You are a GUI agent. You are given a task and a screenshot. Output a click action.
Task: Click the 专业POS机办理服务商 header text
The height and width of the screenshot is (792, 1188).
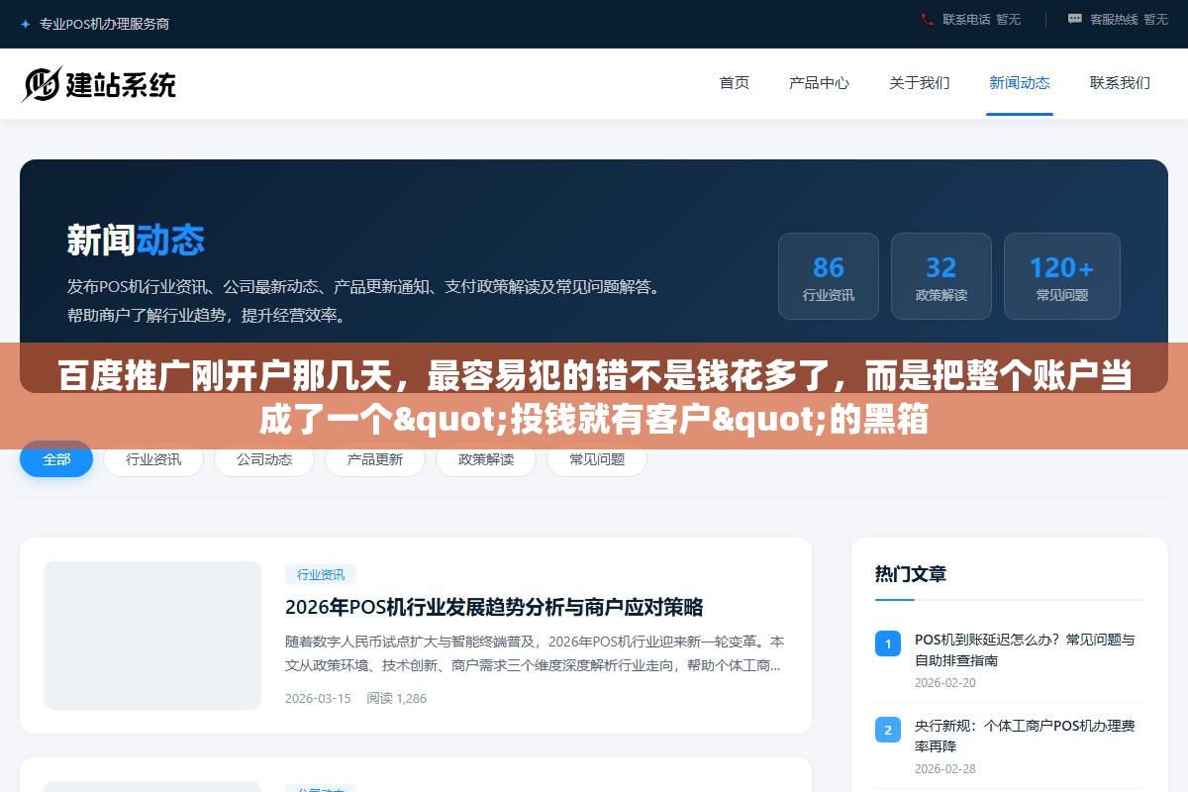coord(104,24)
